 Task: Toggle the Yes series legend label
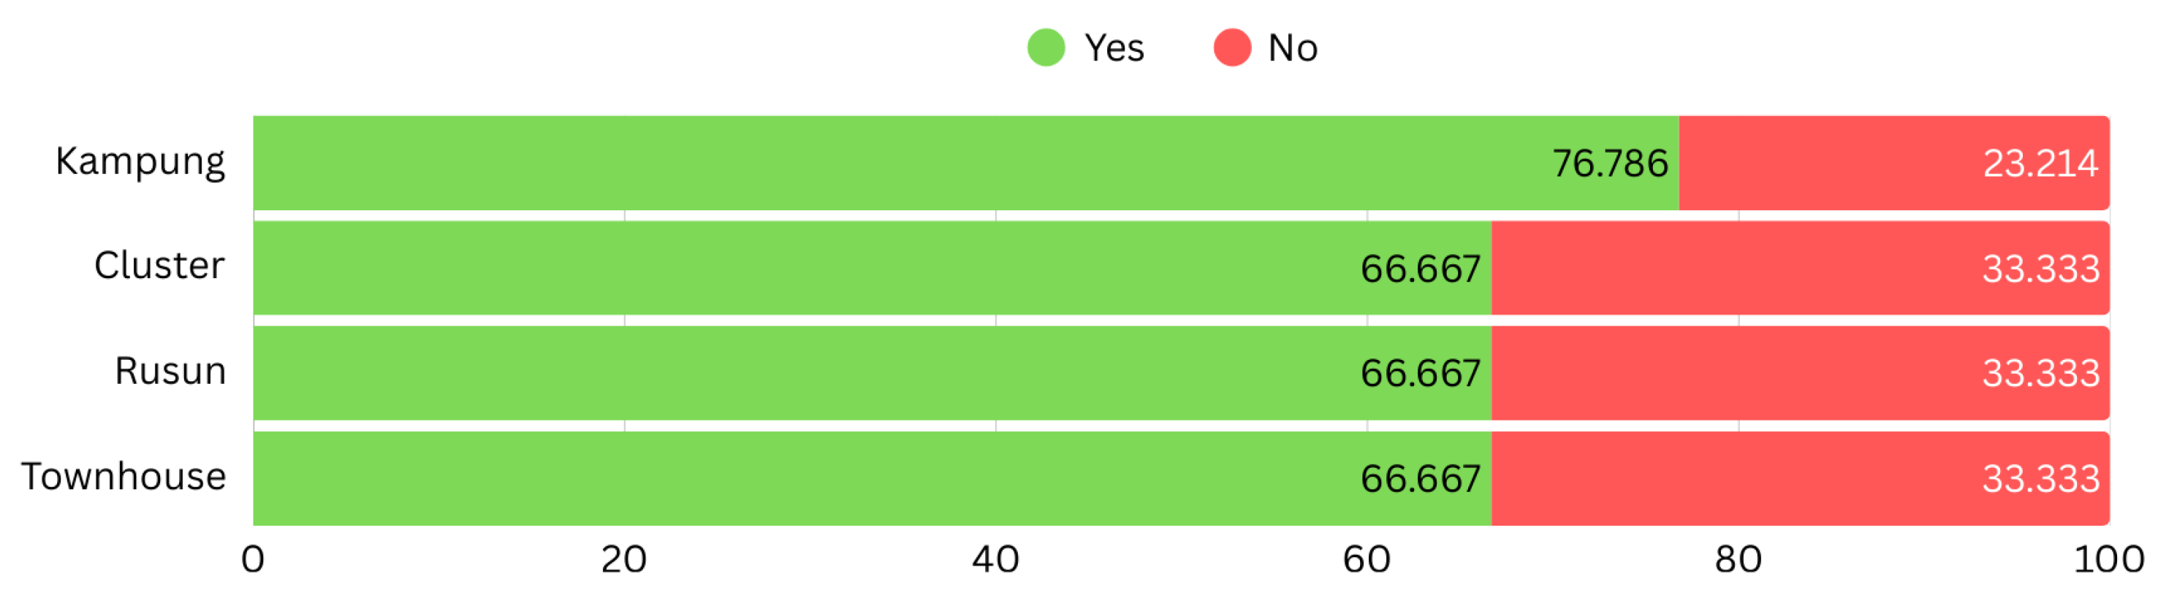click(x=1114, y=48)
